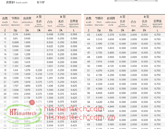The width and height of the screenshot is (165, 129).
Task: Select boss value 2.125
Action: [x=50, y=70]
